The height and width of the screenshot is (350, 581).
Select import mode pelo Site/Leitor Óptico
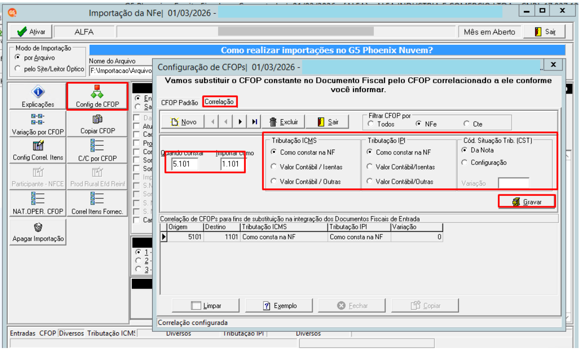point(49,69)
